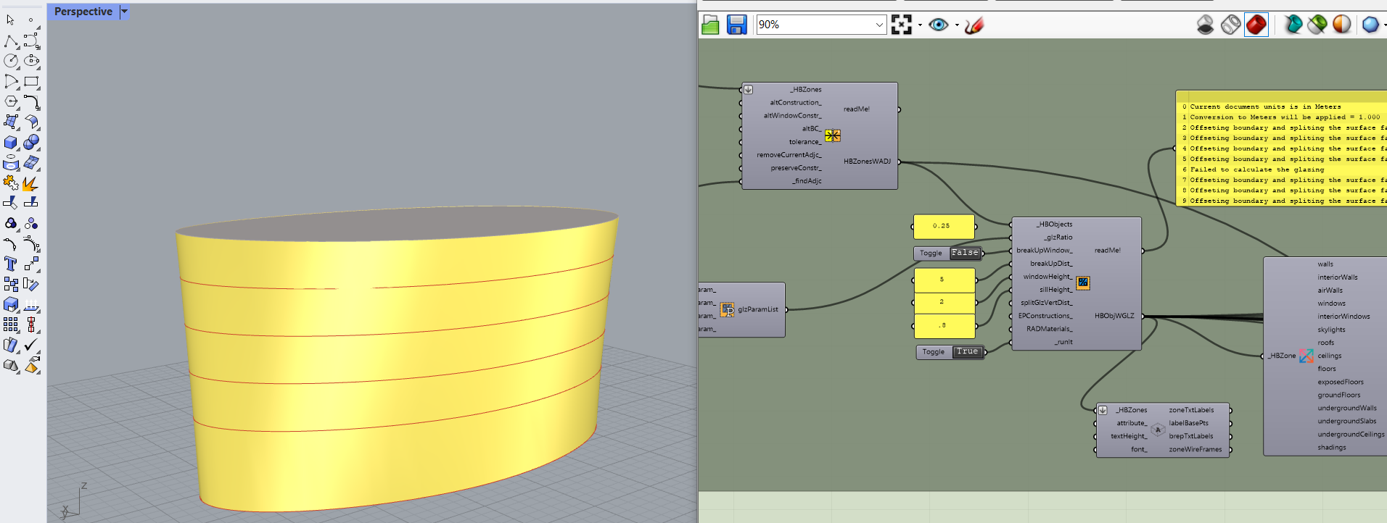Click the Perspective viewport title tab

click(x=83, y=12)
